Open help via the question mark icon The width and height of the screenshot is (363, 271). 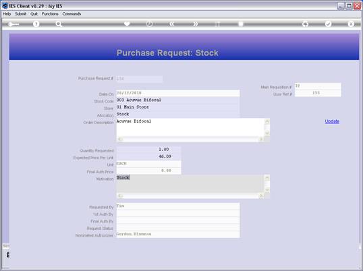click(x=36, y=24)
